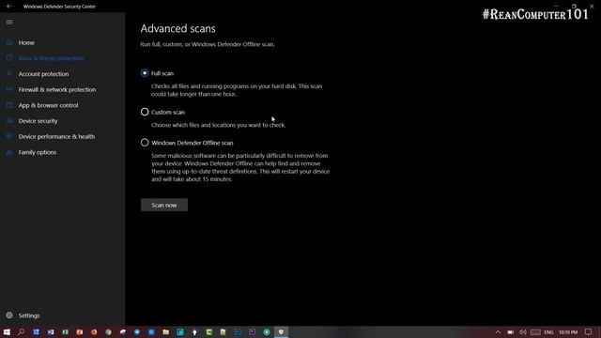
Task: Open the hamburger navigation menu
Action: pyautogui.click(x=9, y=23)
